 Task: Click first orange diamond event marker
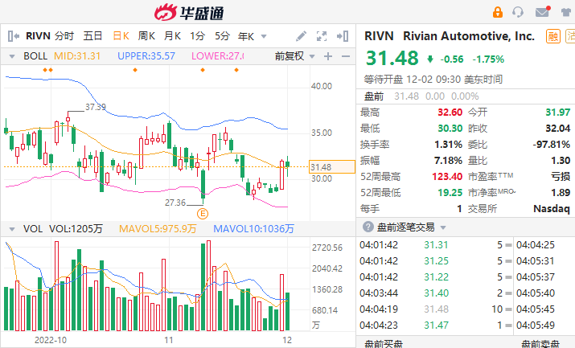click(x=45, y=70)
